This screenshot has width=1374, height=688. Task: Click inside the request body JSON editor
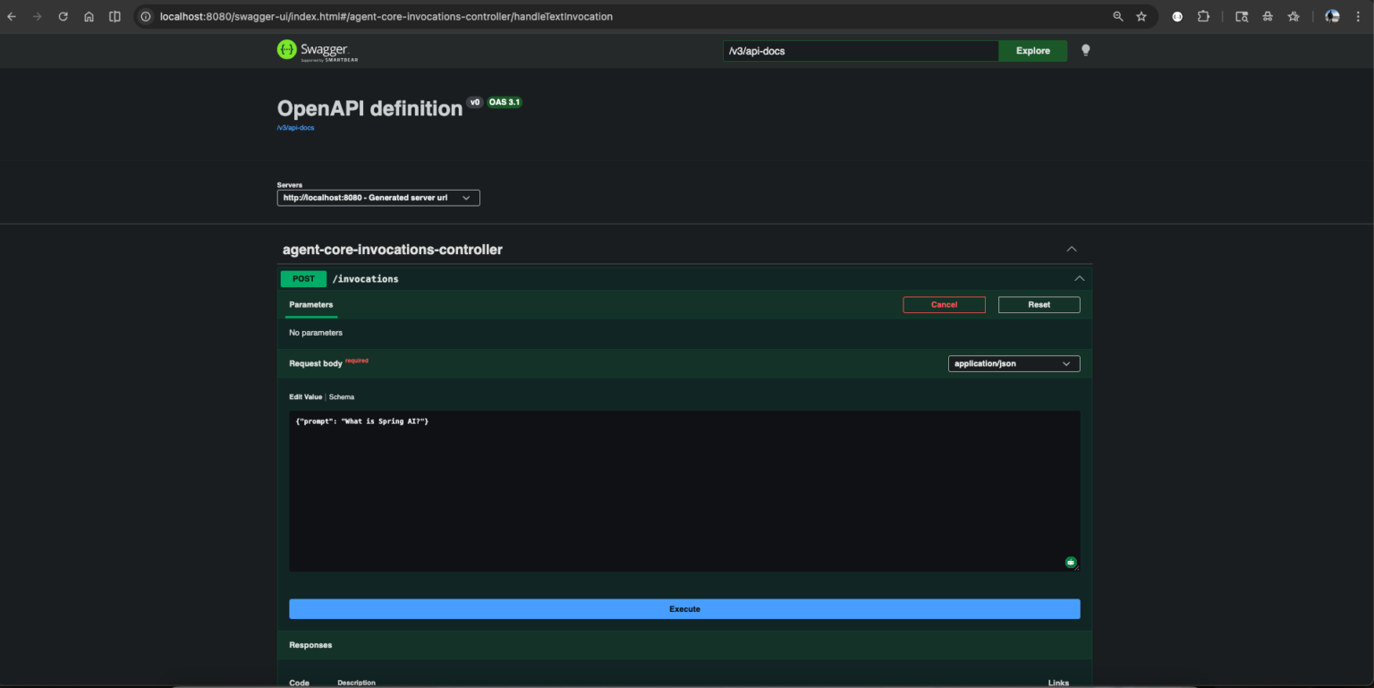pos(683,492)
